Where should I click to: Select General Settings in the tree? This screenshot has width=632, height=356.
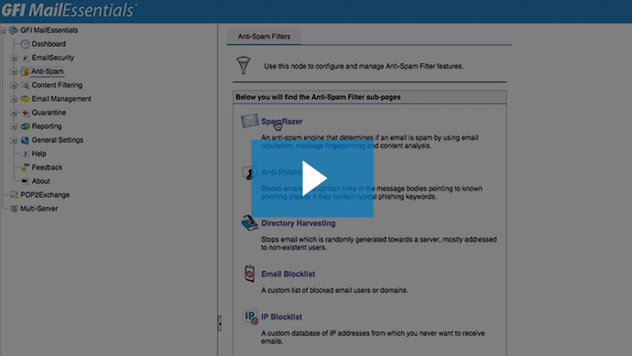[57, 140]
